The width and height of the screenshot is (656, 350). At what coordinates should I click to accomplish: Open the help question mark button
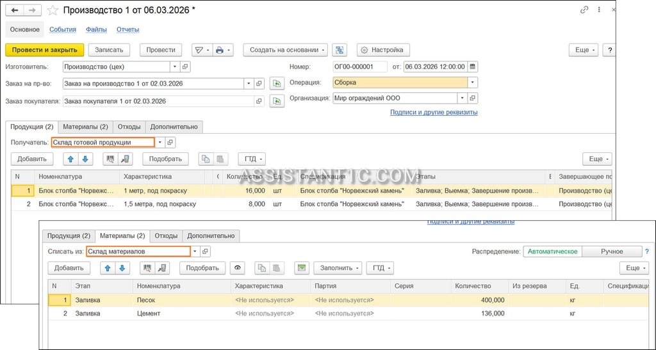point(610,50)
